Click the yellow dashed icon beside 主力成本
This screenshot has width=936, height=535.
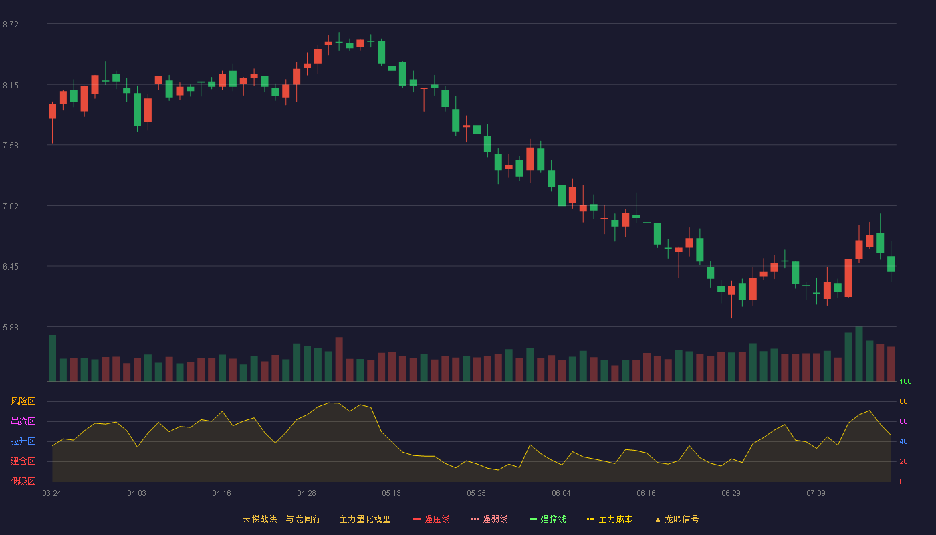tap(591, 519)
